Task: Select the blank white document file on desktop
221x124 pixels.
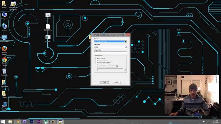Action: (x=48, y=27)
